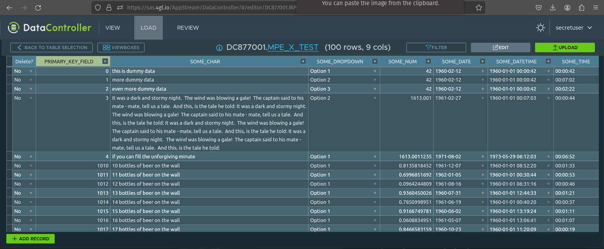This screenshot has width=604, height=249.
Task: Go to the REVIEW tab
Action: (188, 28)
